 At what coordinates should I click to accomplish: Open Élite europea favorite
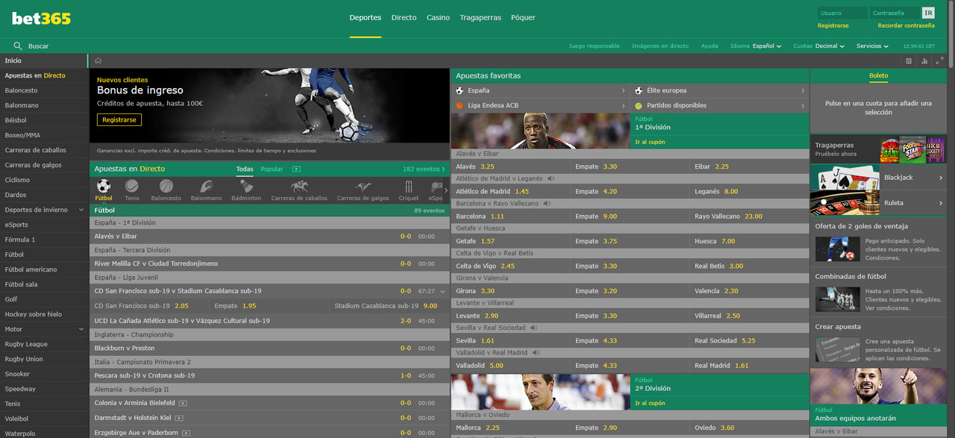tap(720, 90)
